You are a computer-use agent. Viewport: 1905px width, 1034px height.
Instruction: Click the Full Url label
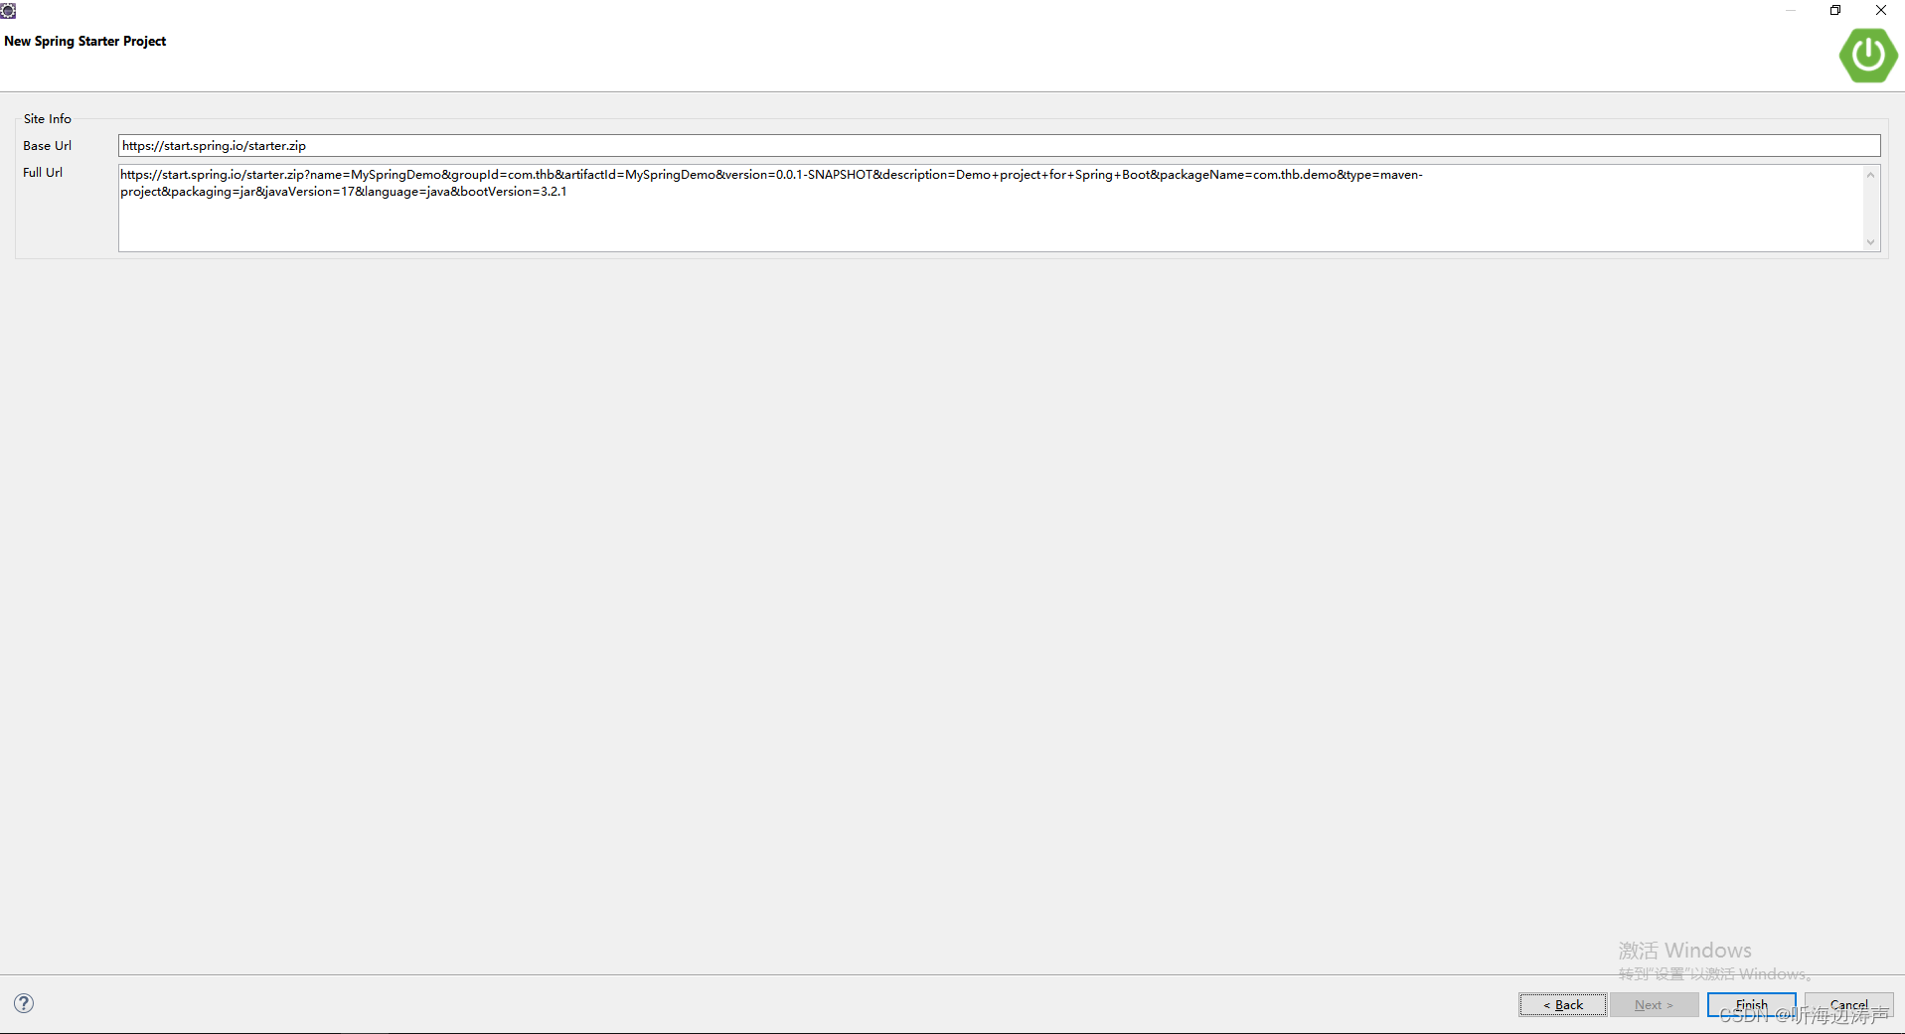coord(43,173)
